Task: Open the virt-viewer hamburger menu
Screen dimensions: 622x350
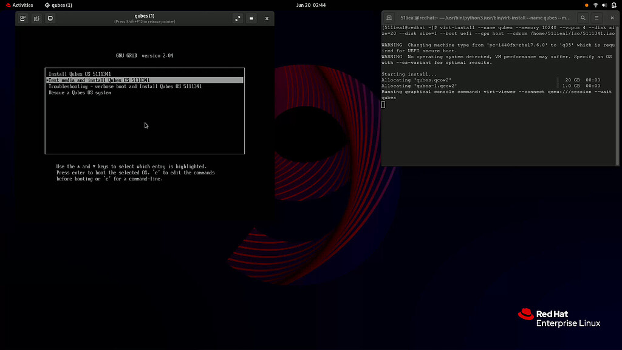Action: [251, 18]
